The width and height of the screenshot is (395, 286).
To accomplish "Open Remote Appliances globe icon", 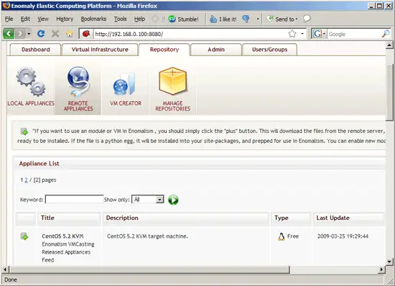I will (x=78, y=82).
